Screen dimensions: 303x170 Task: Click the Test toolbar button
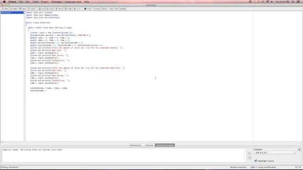coord(116,9)
